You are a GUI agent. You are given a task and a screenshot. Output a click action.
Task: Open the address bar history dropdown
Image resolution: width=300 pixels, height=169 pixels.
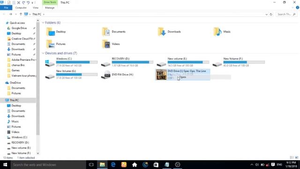[x=266, y=15]
